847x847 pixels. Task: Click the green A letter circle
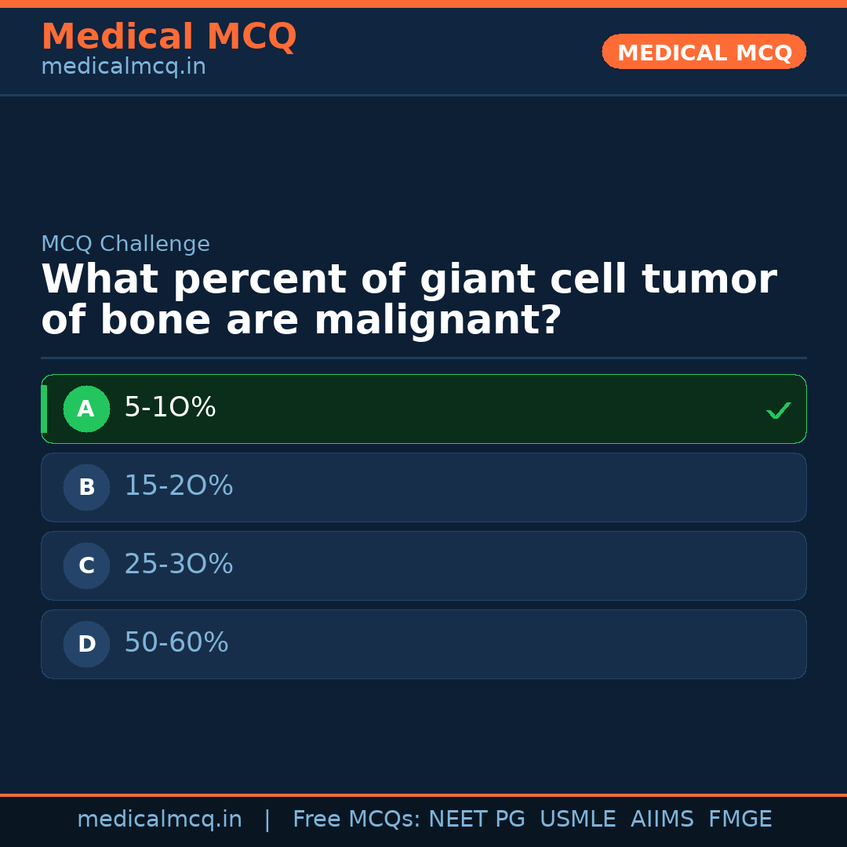(86, 409)
